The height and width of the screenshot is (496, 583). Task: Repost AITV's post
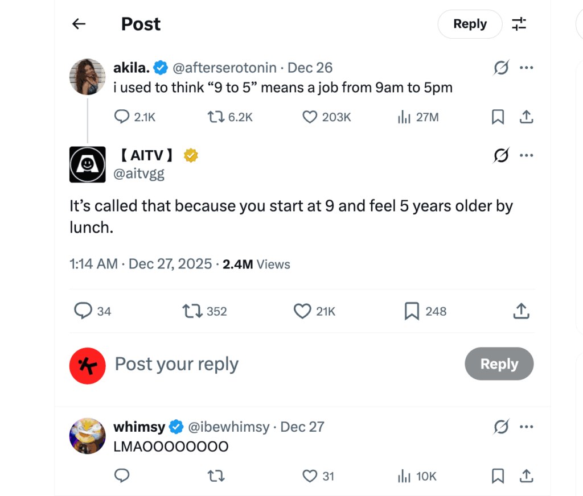[x=191, y=311]
